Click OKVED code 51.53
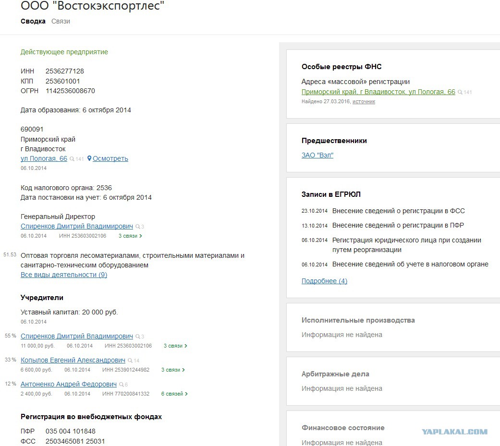500x446 pixels. pyautogui.click(x=10, y=254)
